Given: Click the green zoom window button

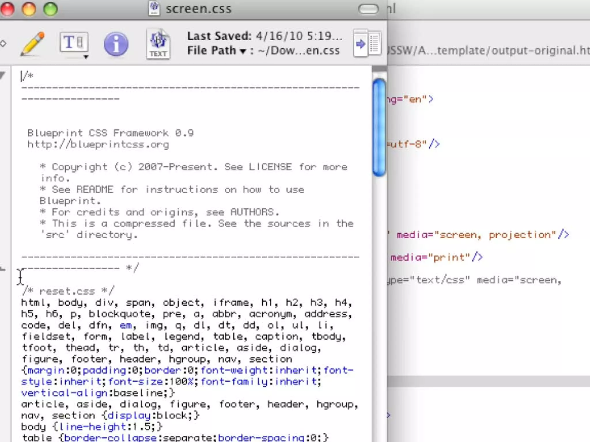Looking at the screenshot, I should [x=50, y=9].
